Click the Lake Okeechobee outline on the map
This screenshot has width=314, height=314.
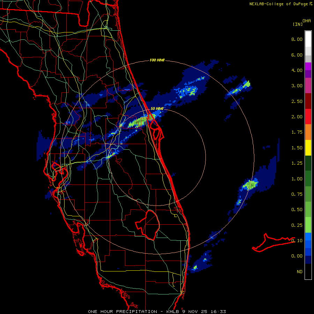[x=148, y=225]
